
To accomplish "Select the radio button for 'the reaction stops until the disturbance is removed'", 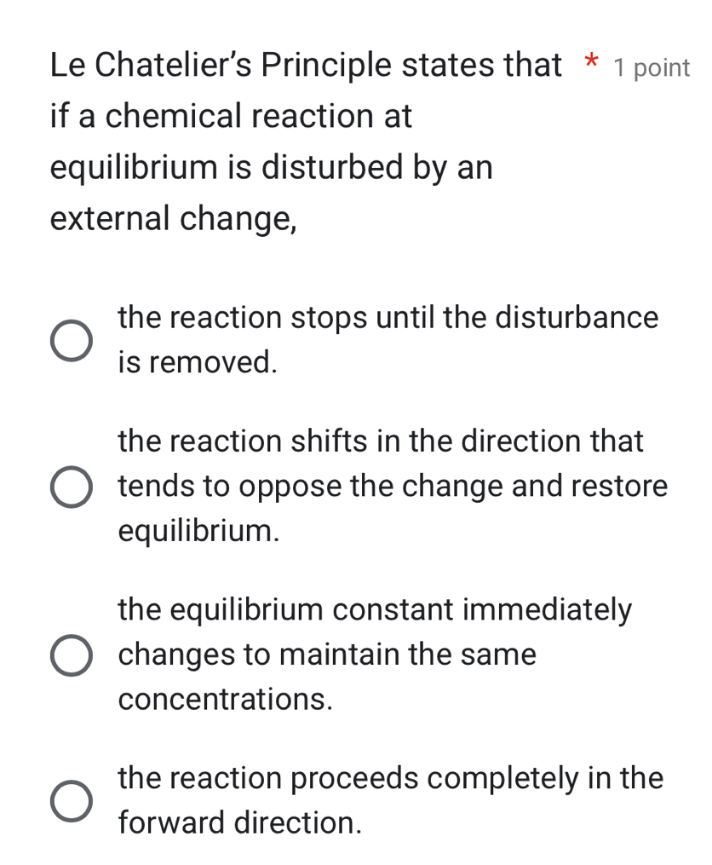I will click(71, 340).
